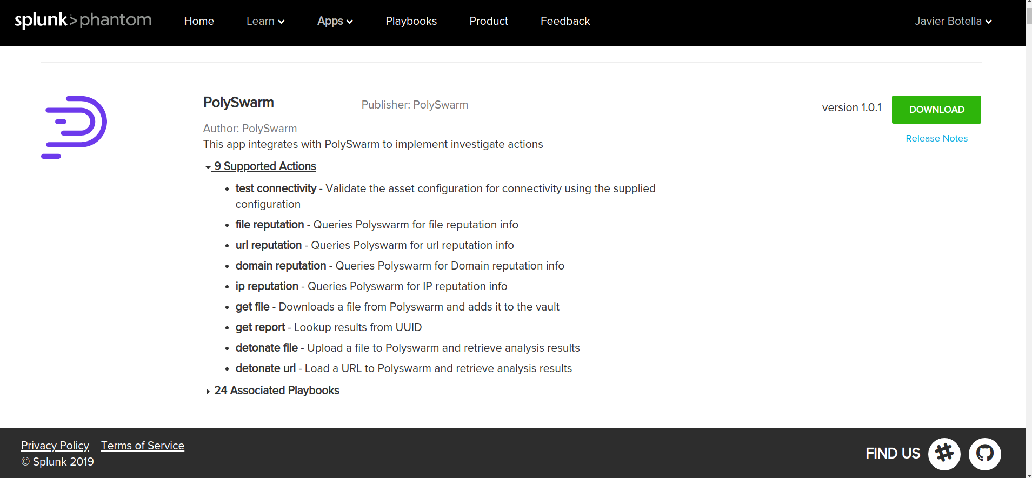The width and height of the screenshot is (1032, 478).
Task: Go to the Home page
Action: coord(199,21)
